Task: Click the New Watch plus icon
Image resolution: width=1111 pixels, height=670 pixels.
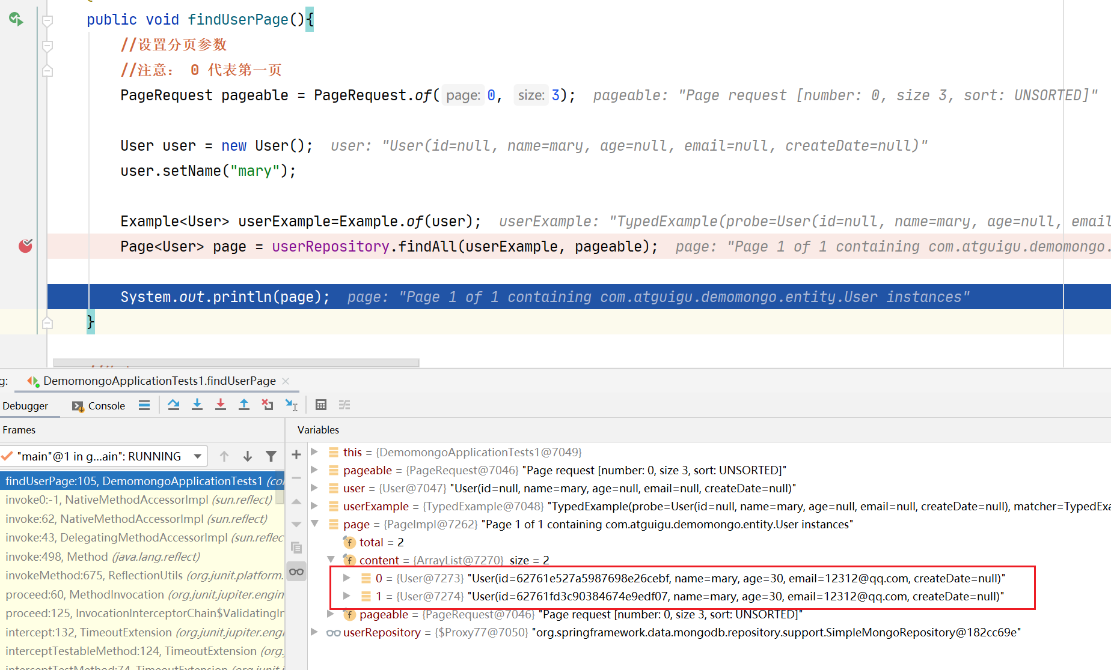Action: point(296,454)
